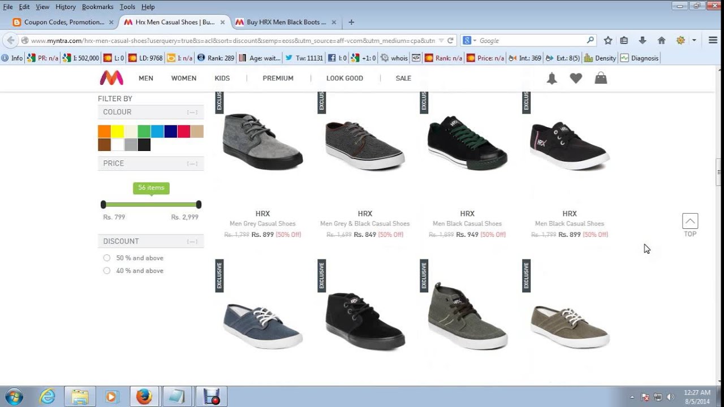Go to Firefox home page icon
This screenshot has height=407, width=724.
click(x=661, y=41)
